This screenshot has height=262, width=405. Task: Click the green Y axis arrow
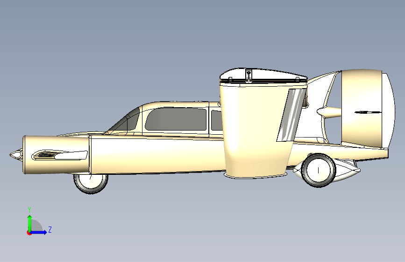[x=30, y=223]
